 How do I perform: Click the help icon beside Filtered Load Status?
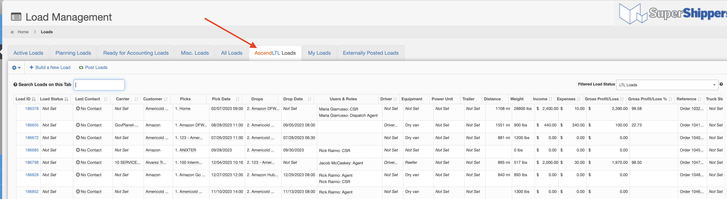point(721,84)
